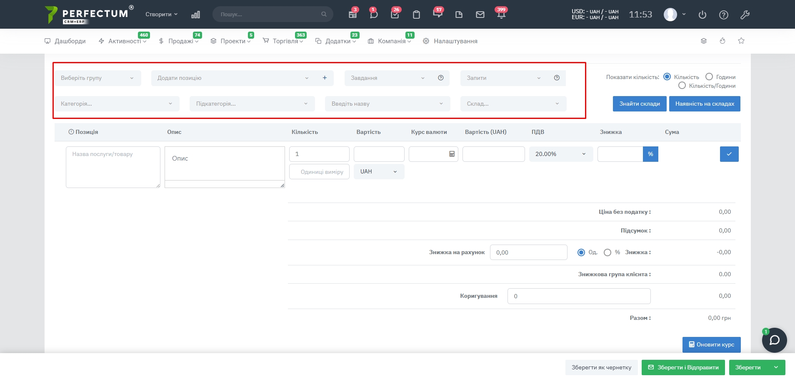The image size is (795, 381).
Task: Open the ПДВ 20.00% dropdown
Action: 560,154
